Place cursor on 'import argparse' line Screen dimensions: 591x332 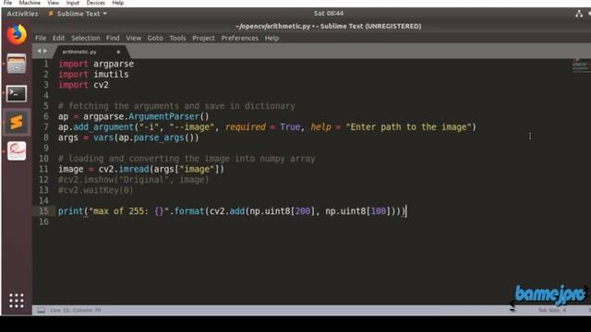click(96, 64)
